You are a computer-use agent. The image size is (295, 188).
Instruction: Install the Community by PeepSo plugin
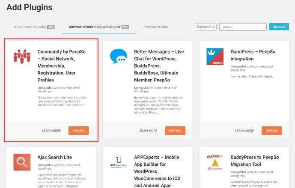point(78,131)
